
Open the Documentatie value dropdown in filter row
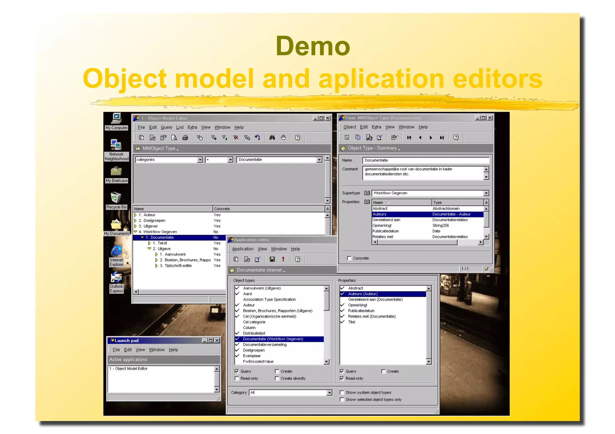coord(320,160)
